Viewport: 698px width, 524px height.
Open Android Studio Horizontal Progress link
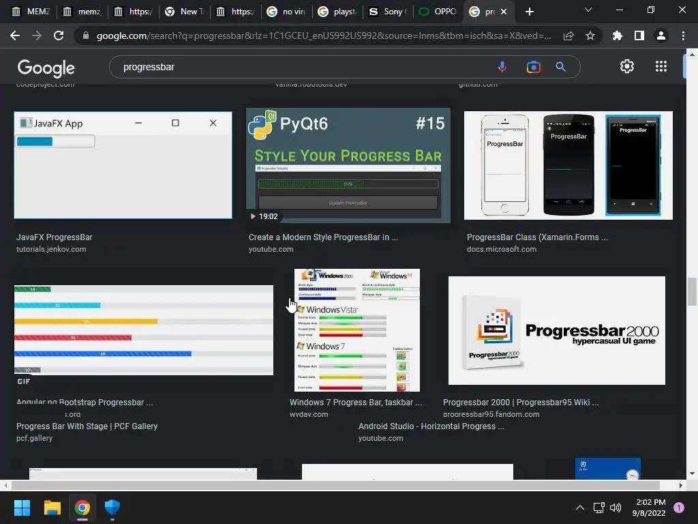point(431,426)
